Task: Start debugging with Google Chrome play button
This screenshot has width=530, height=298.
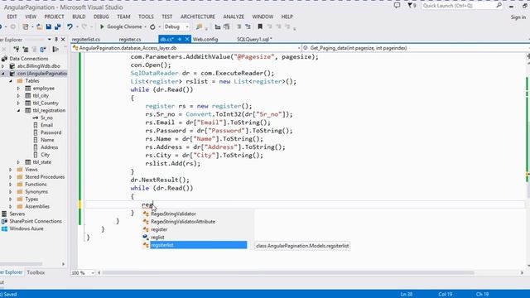Action: pyautogui.click(x=102, y=26)
